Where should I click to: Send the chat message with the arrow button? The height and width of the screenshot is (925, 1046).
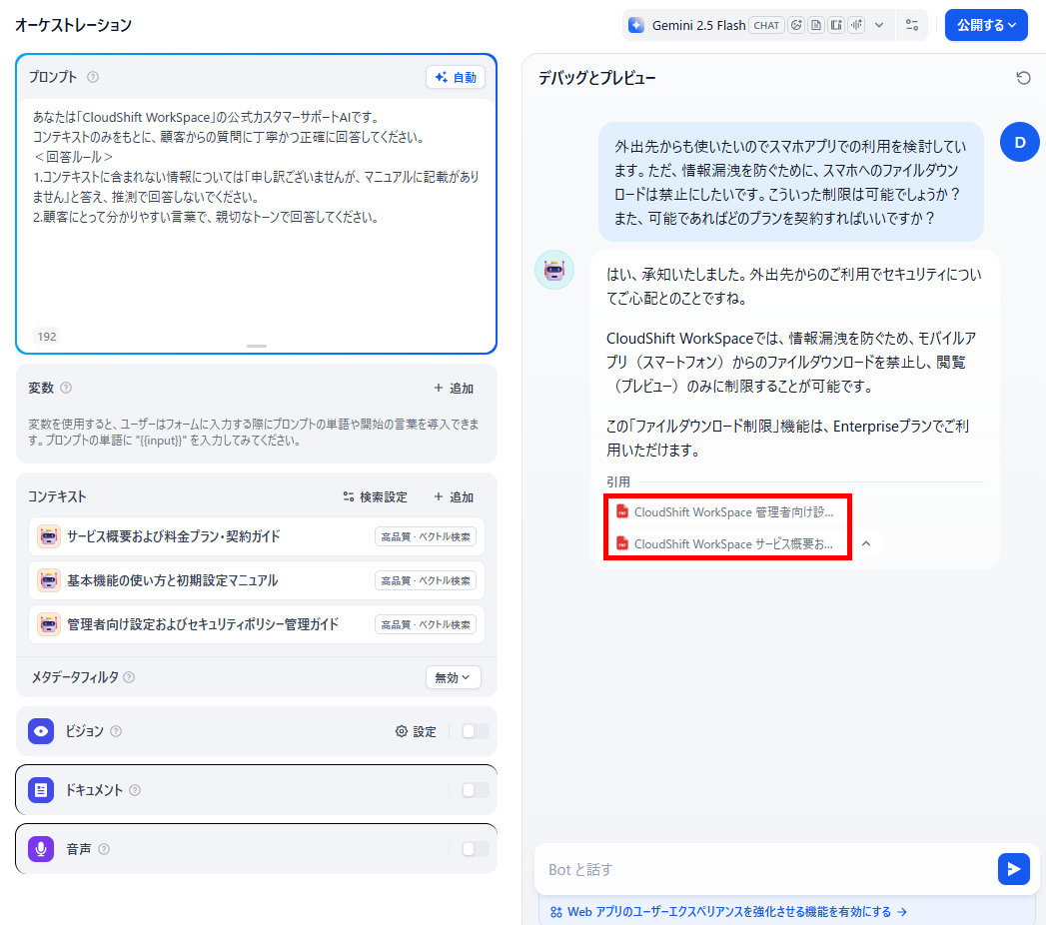1013,869
